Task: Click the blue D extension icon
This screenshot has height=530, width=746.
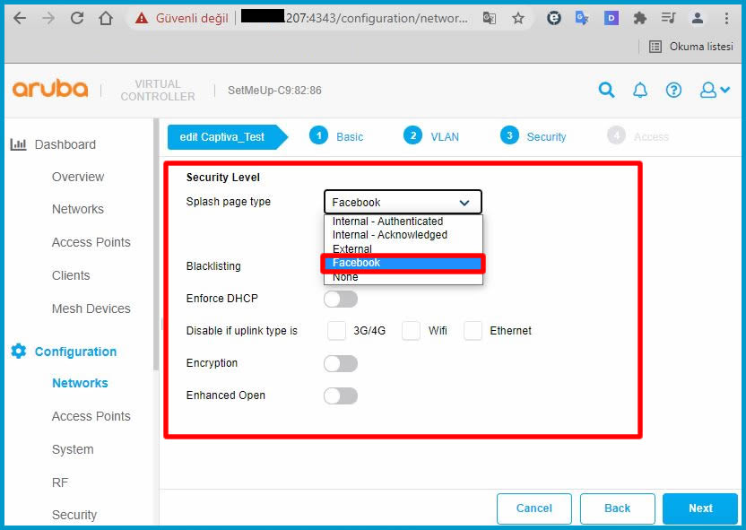Action: click(x=611, y=19)
